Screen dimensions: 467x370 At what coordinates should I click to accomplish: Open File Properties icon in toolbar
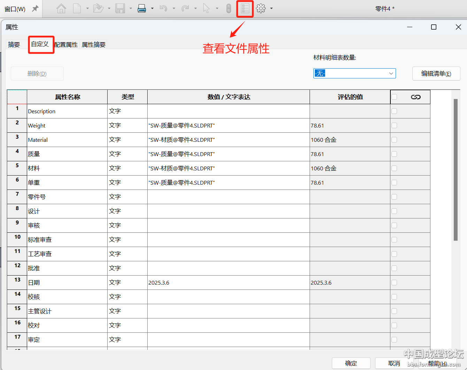[x=245, y=8]
